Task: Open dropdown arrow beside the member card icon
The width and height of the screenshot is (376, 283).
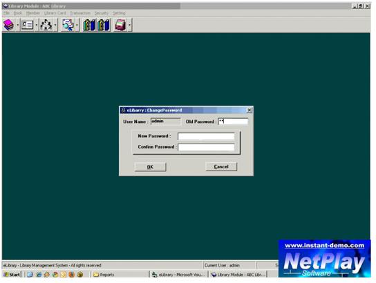Action: tap(37, 25)
